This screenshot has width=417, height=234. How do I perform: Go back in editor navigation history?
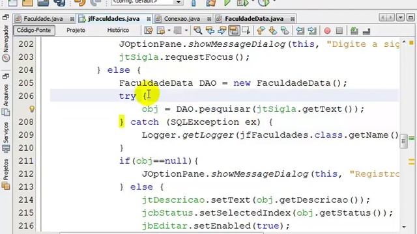(161, 31)
